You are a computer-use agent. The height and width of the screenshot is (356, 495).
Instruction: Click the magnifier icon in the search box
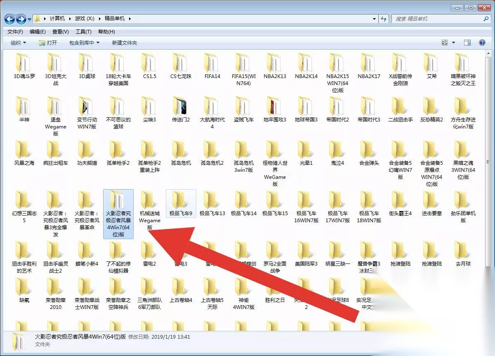[486, 19]
